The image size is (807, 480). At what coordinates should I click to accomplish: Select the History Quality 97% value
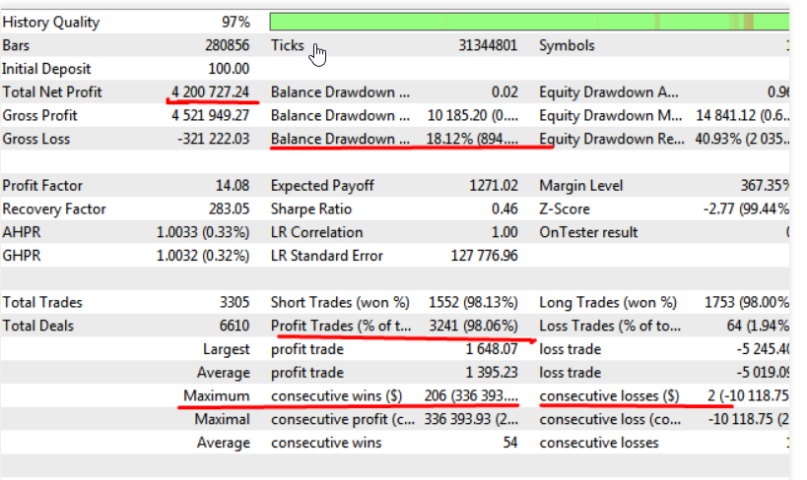[x=235, y=22]
